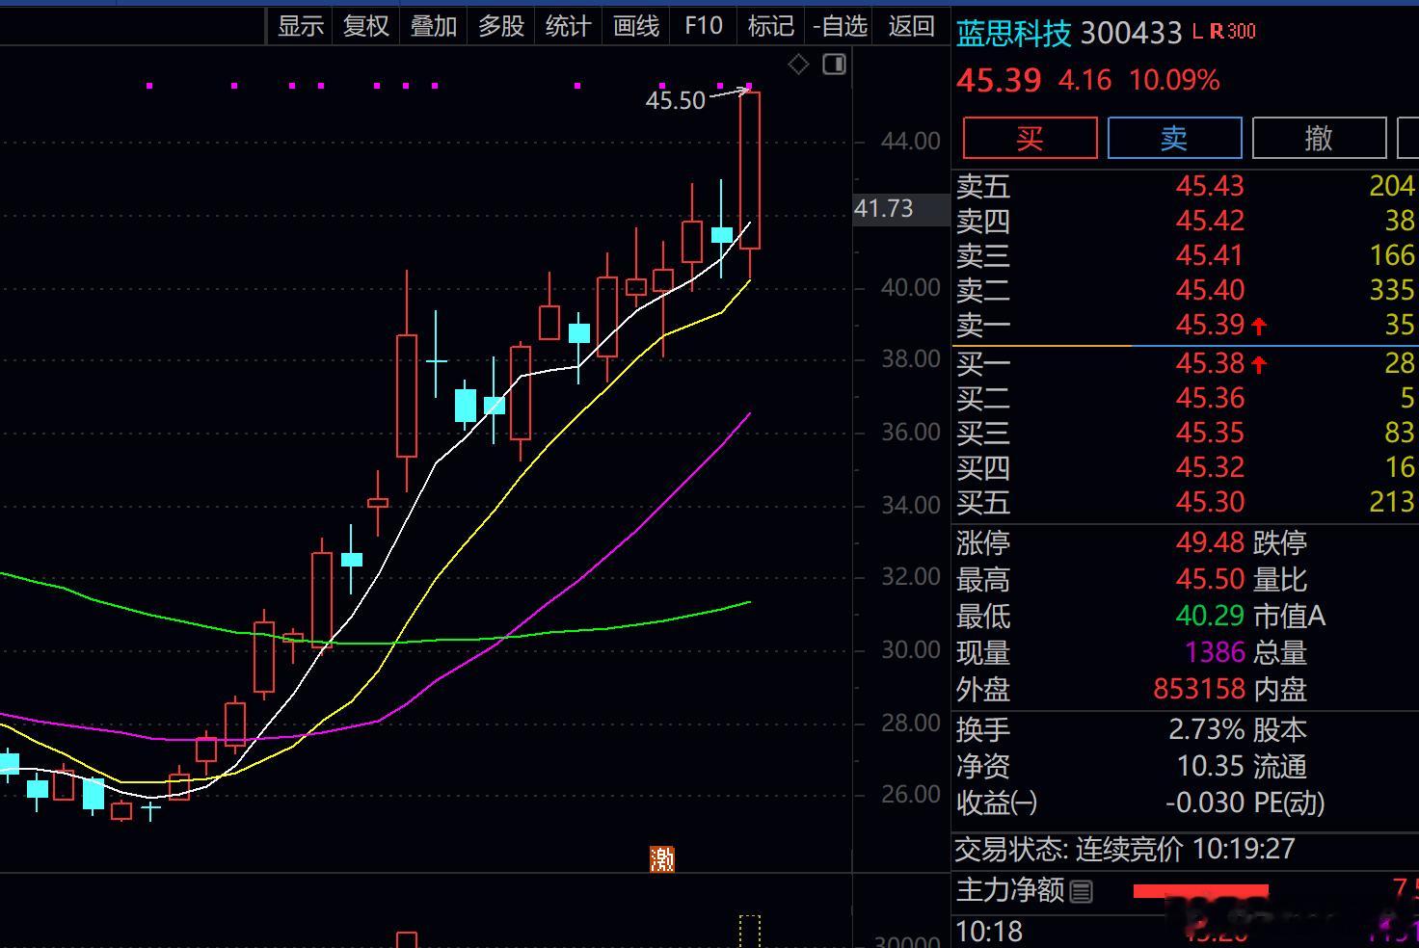The image size is (1419, 948).
Task: Toggle the side panel layout icon
Action: pyautogui.click(x=834, y=65)
